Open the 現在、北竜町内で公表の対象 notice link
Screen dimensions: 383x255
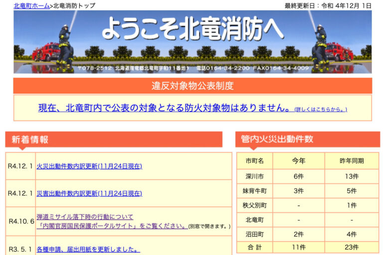tap(164, 108)
